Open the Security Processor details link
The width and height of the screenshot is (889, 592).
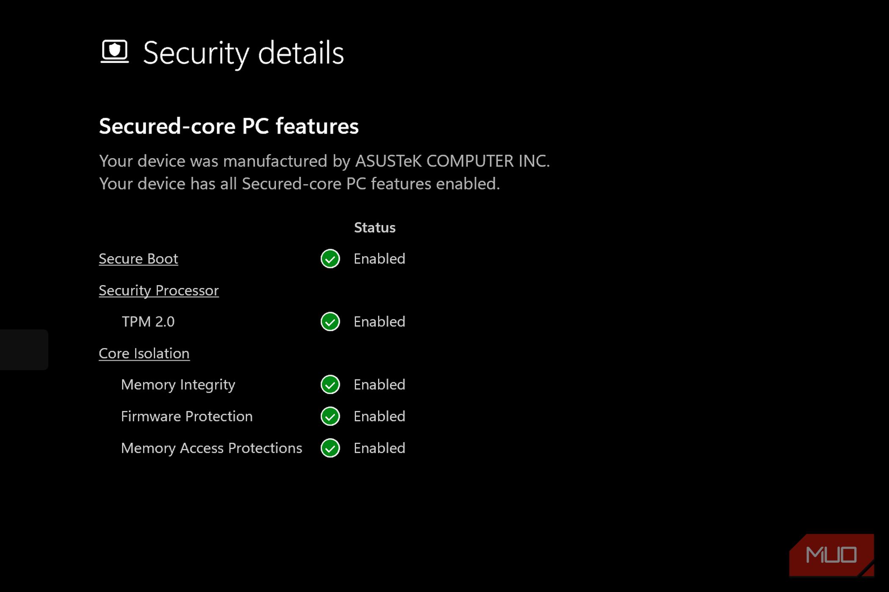pos(159,291)
